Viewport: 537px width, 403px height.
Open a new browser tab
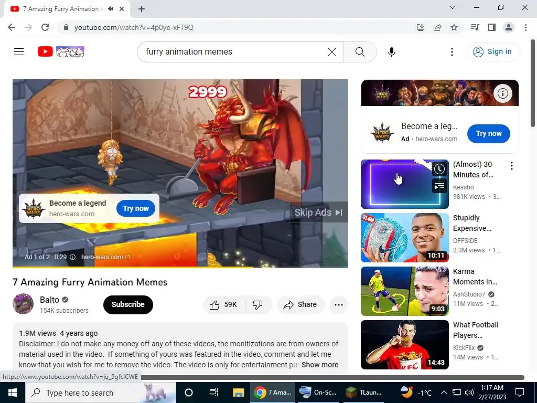click(142, 9)
